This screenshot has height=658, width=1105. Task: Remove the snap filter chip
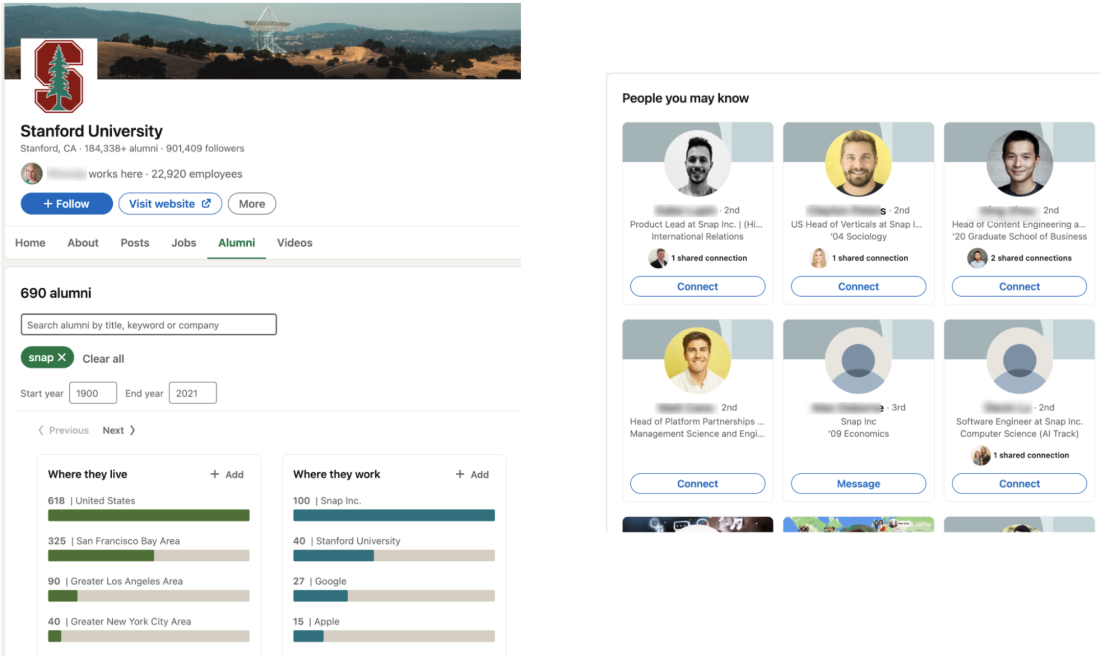click(62, 357)
